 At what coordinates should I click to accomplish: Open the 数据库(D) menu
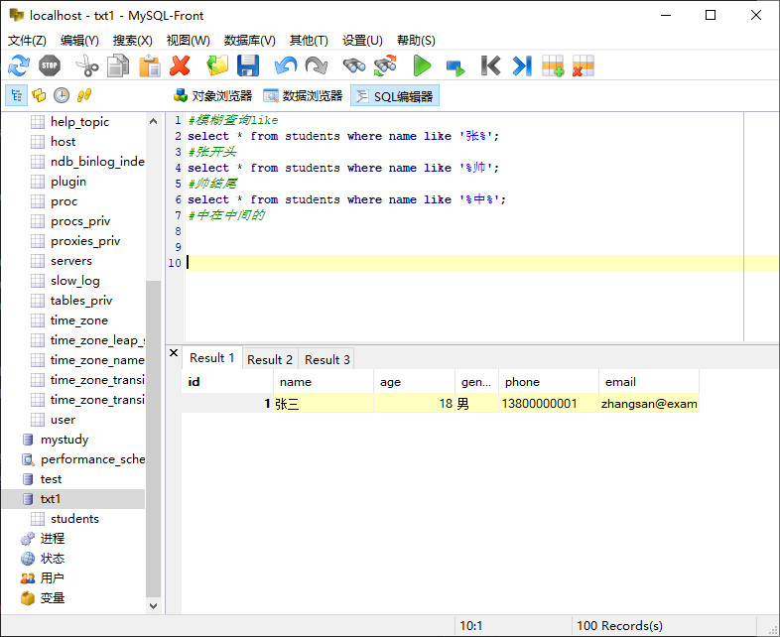250,40
